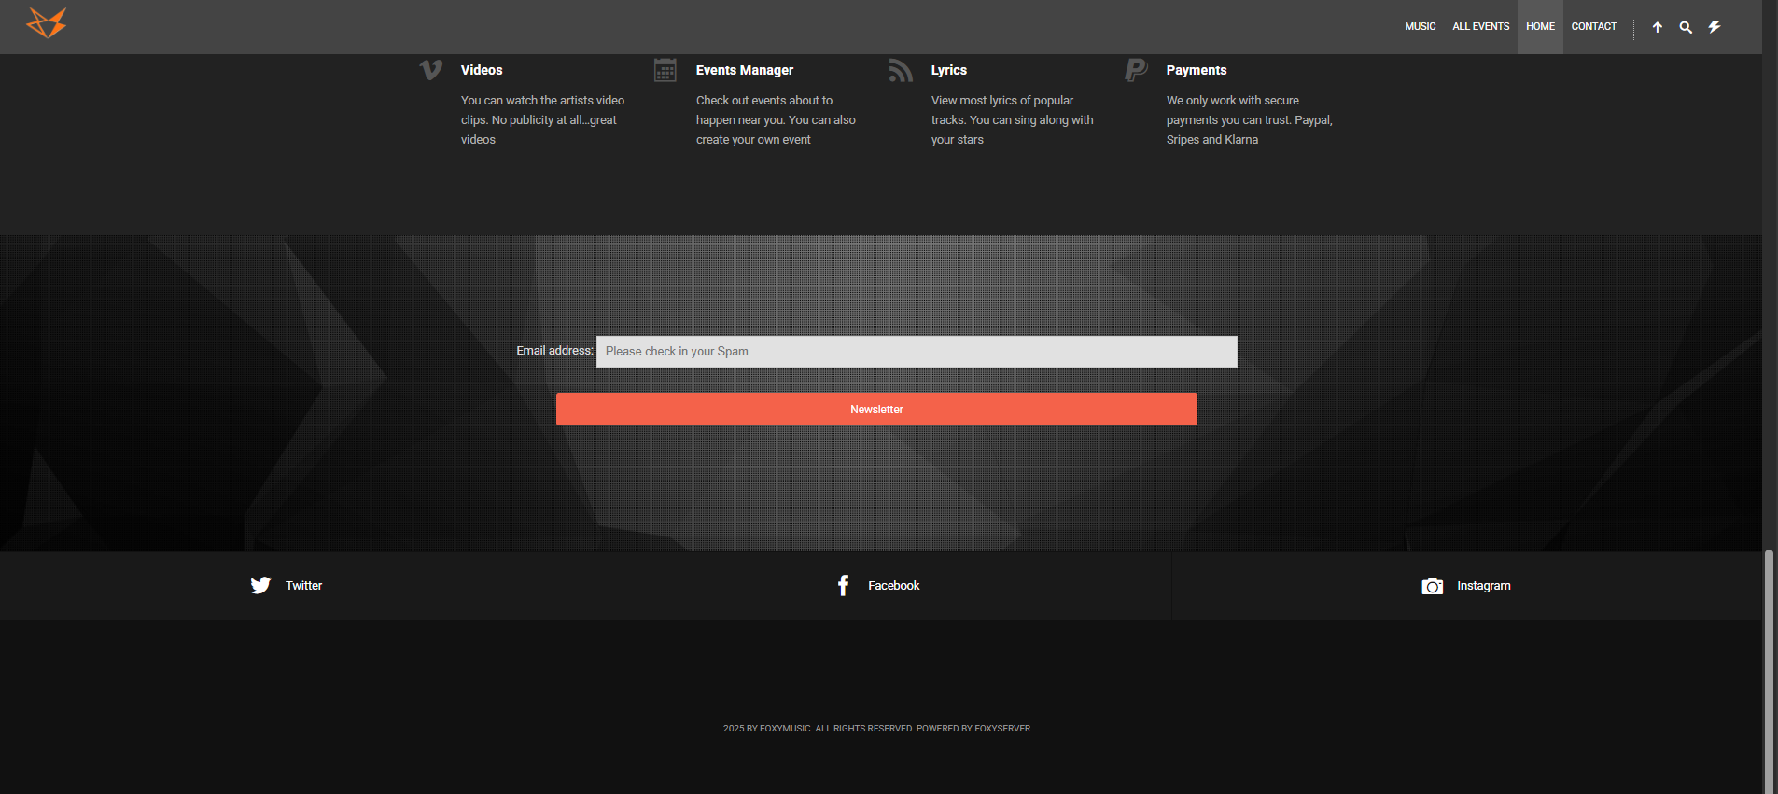Viewport: 1778px width, 794px height.
Task: Open the search magnifier icon
Action: coord(1686,27)
